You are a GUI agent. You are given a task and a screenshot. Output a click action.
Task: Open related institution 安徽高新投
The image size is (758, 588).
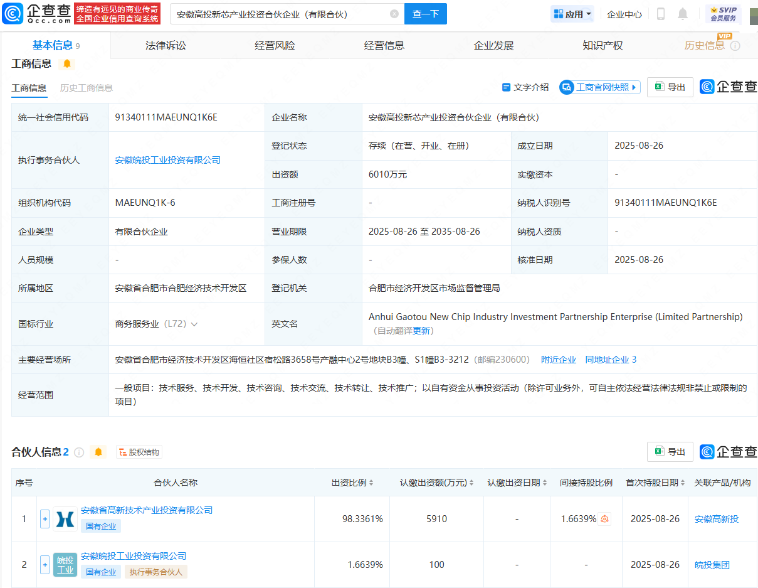pos(717,519)
